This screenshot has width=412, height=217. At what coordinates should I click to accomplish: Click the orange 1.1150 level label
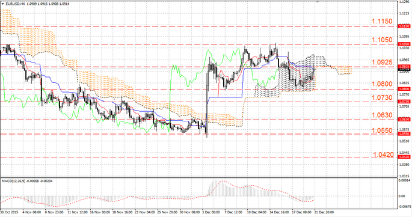(x=382, y=21)
